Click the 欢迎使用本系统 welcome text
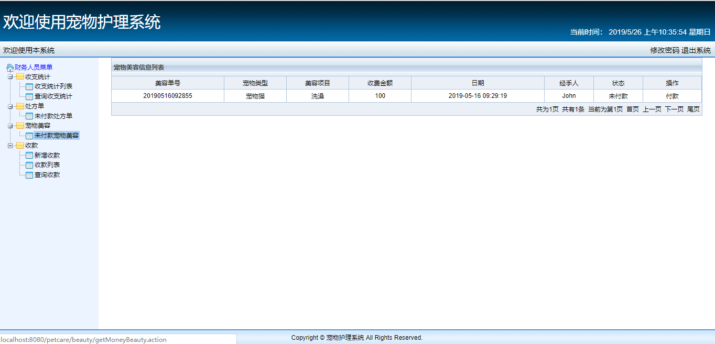715x344 pixels. point(29,51)
